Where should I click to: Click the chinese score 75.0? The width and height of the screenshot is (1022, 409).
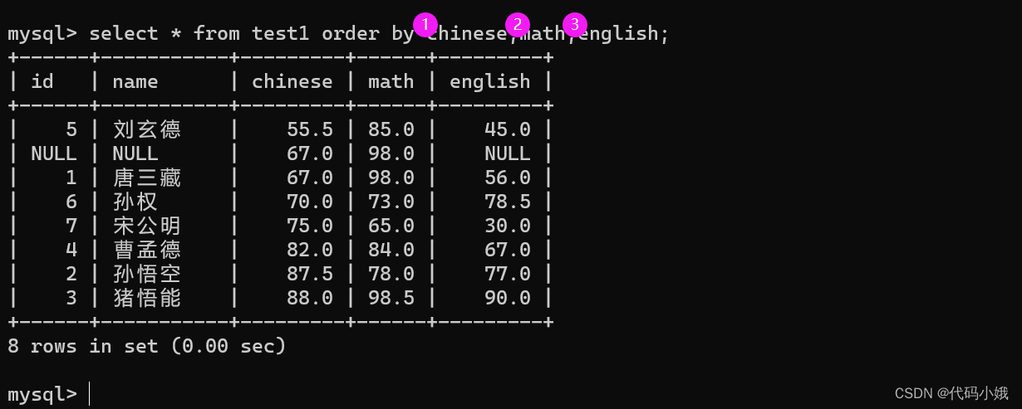point(310,226)
